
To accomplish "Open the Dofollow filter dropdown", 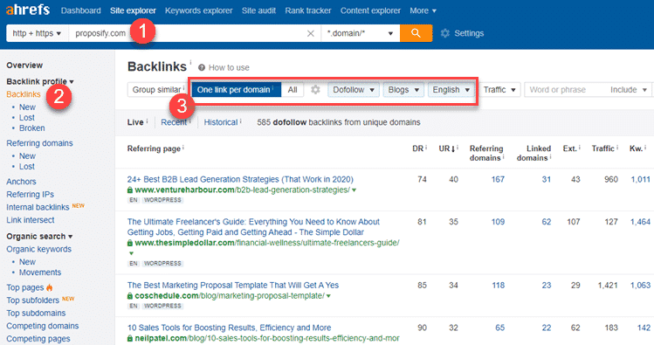I will click(354, 90).
